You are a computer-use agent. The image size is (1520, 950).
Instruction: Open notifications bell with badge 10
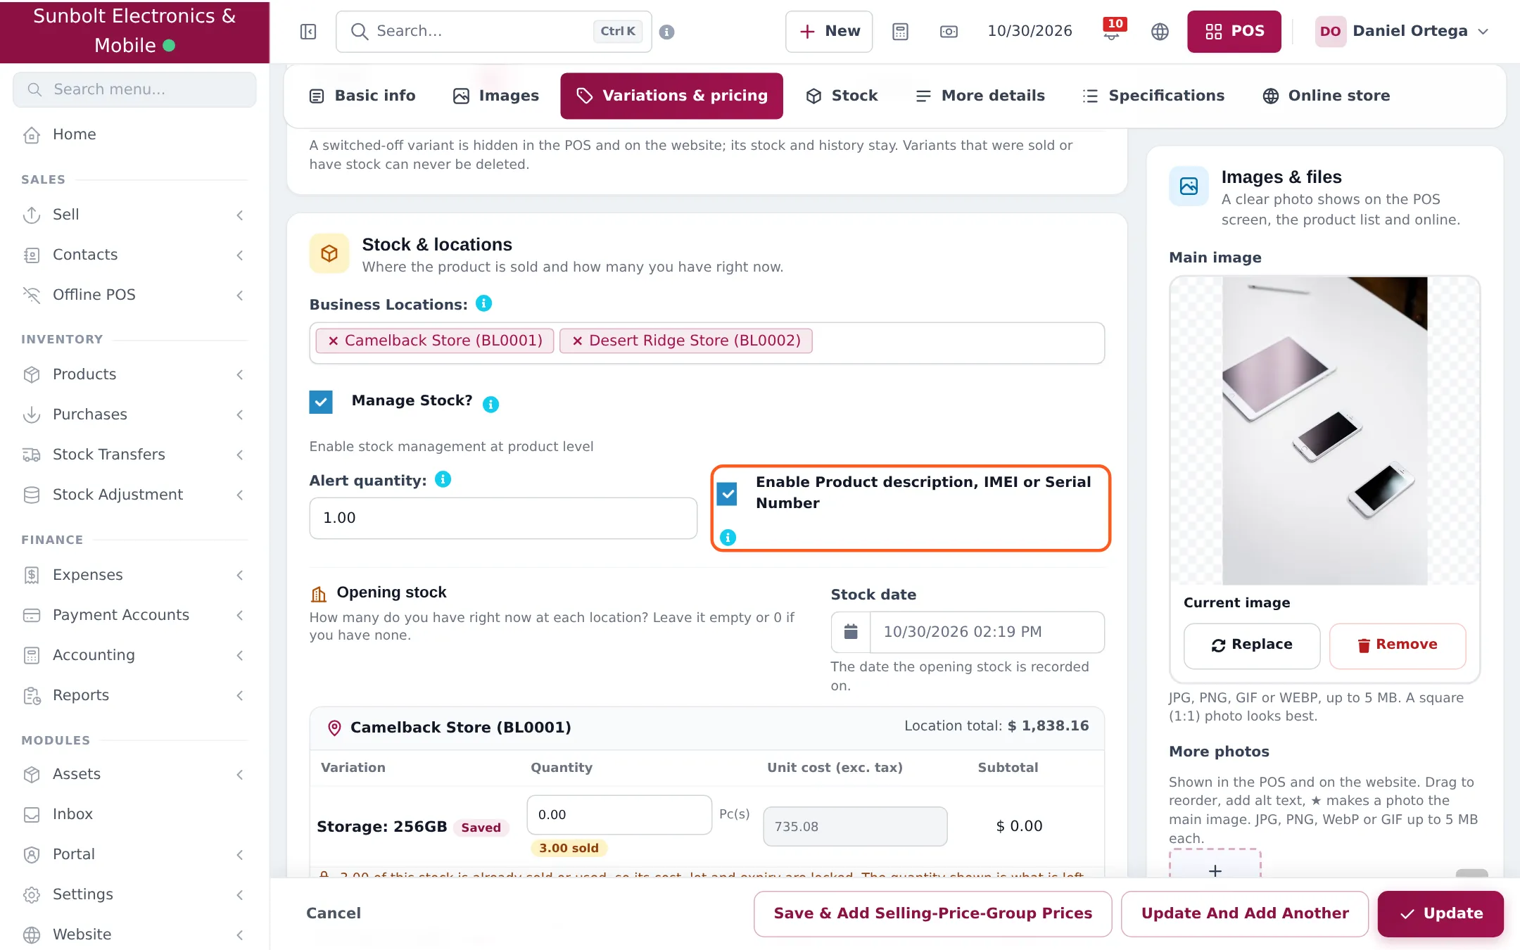tap(1113, 30)
